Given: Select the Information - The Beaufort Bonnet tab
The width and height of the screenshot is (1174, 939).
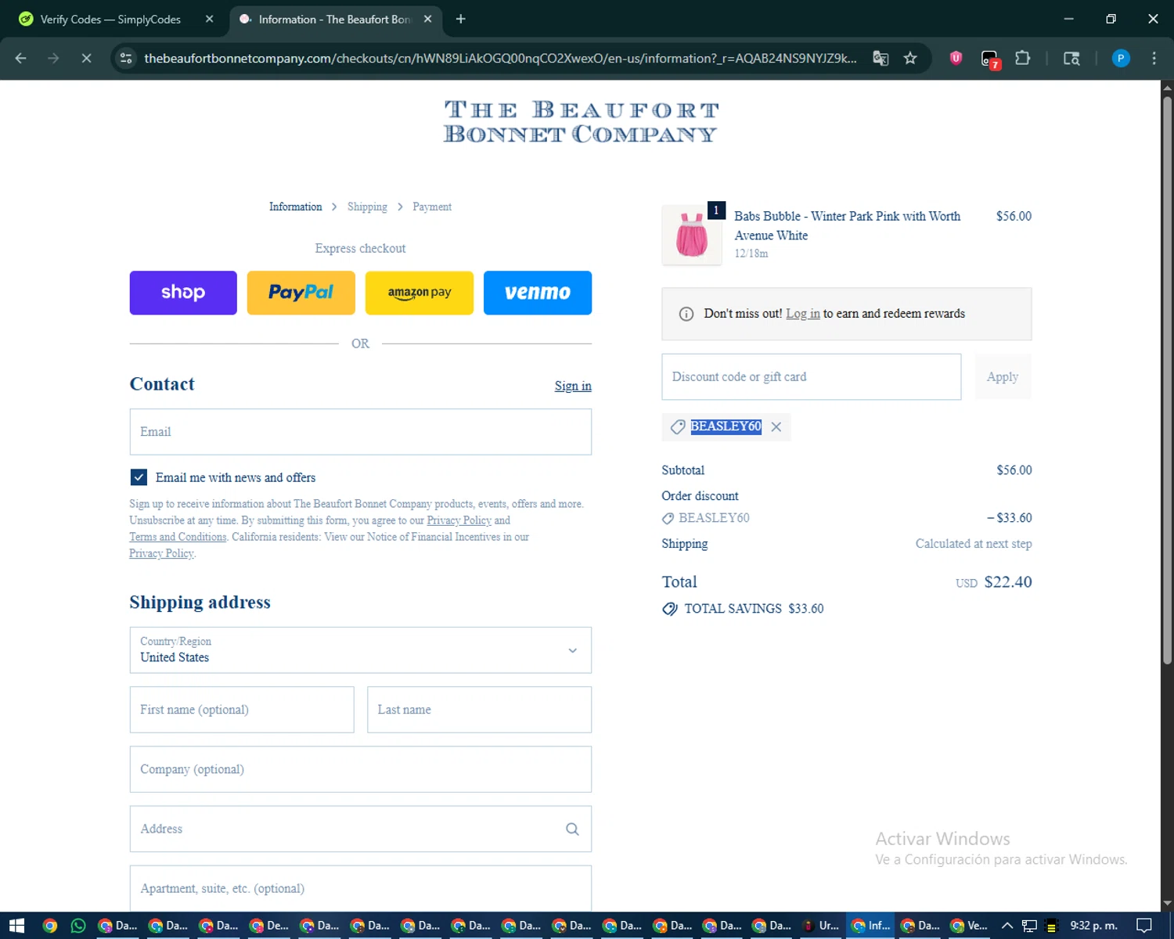Looking at the screenshot, I should [x=335, y=19].
